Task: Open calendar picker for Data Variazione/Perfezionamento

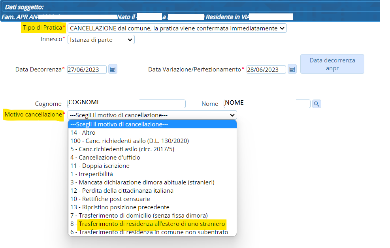Action: click(x=292, y=69)
